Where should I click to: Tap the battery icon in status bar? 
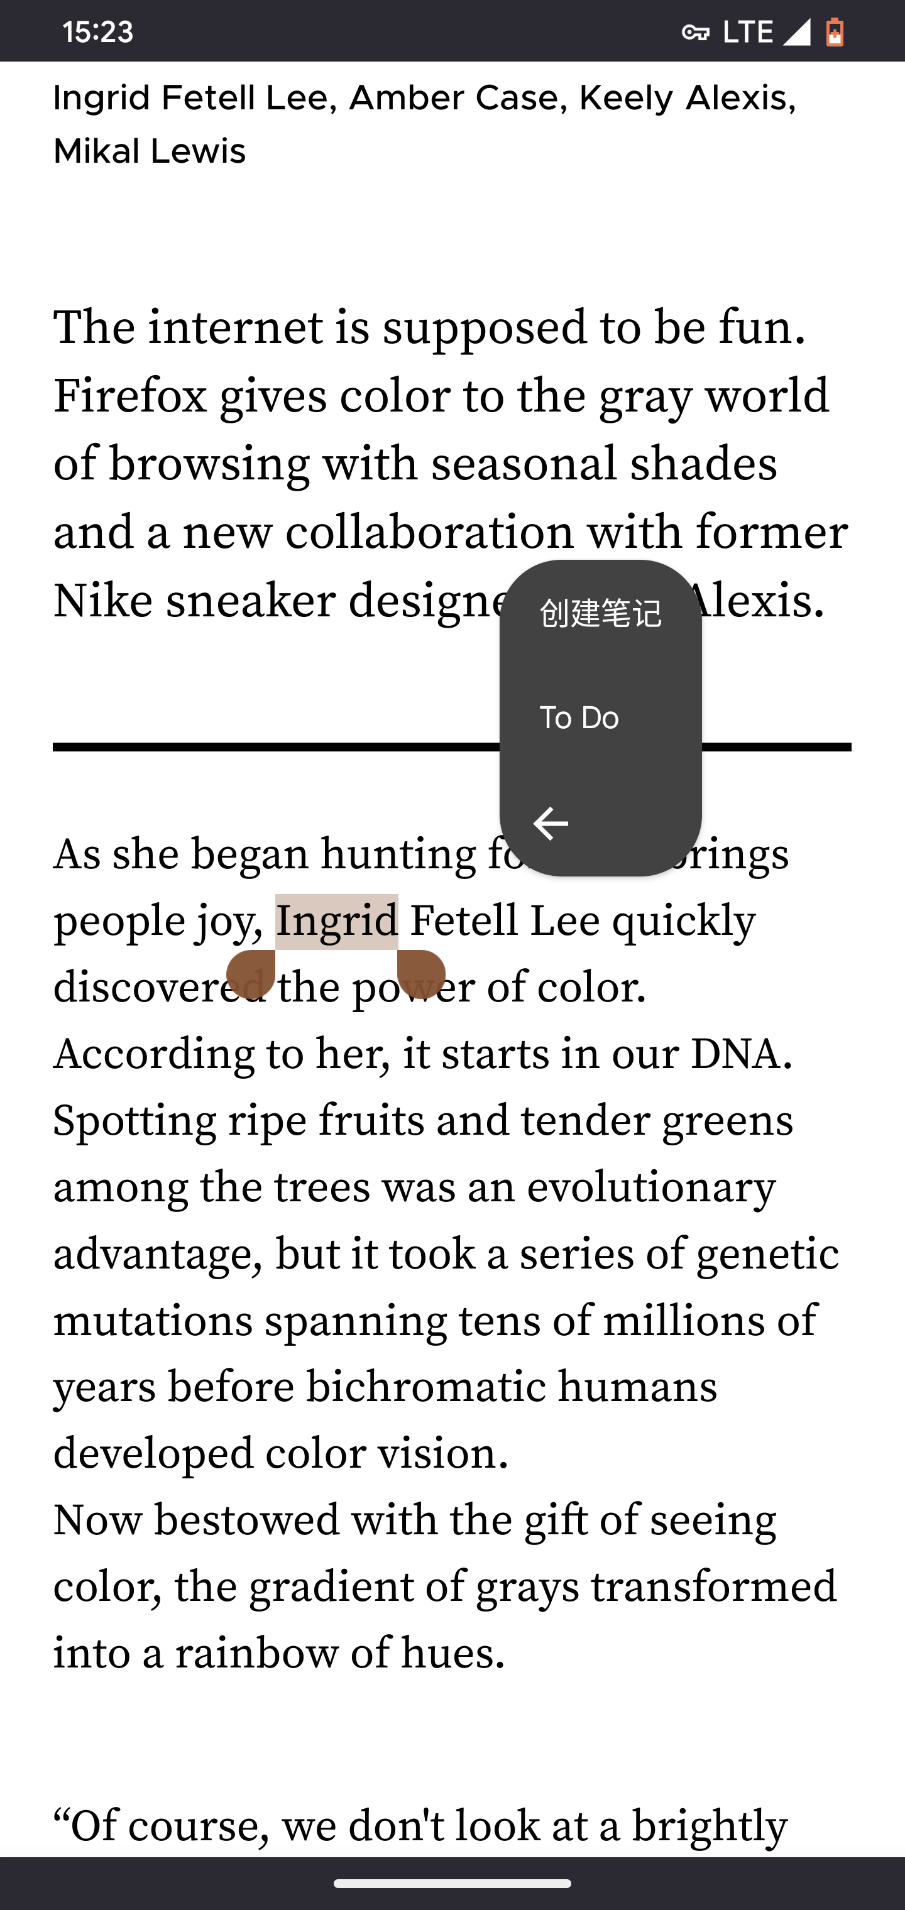click(835, 32)
